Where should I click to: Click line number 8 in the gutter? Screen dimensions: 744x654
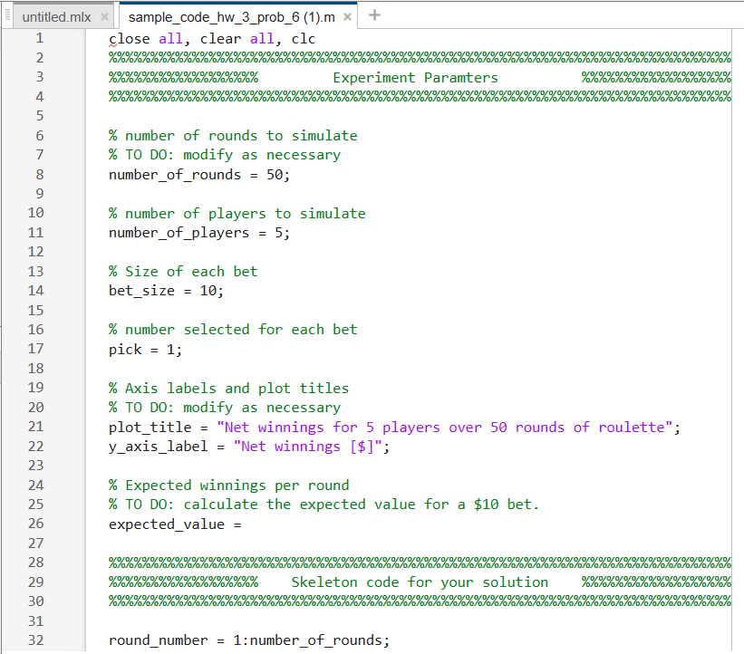point(39,175)
